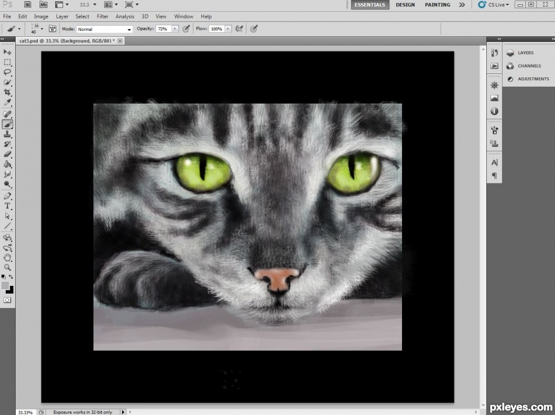Open the Clone Source panel icon
Image resolution: width=555 pixels, height=415 pixels.
[494, 143]
